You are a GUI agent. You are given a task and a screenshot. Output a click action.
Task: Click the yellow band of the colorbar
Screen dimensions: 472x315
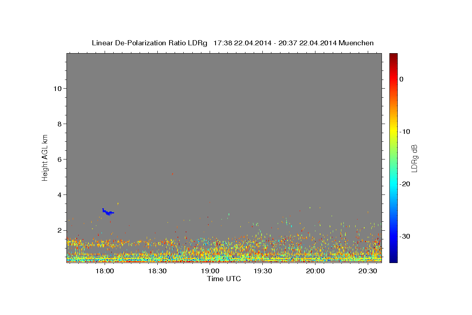[x=393, y=132]
